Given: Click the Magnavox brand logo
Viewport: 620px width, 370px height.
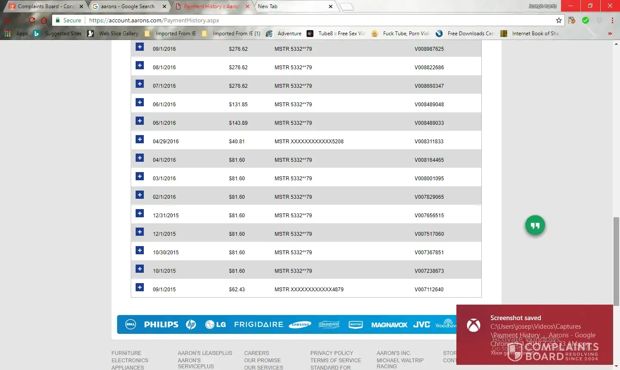Looking at the screenshot, I should pyautogui.click(x=389, y=325).
